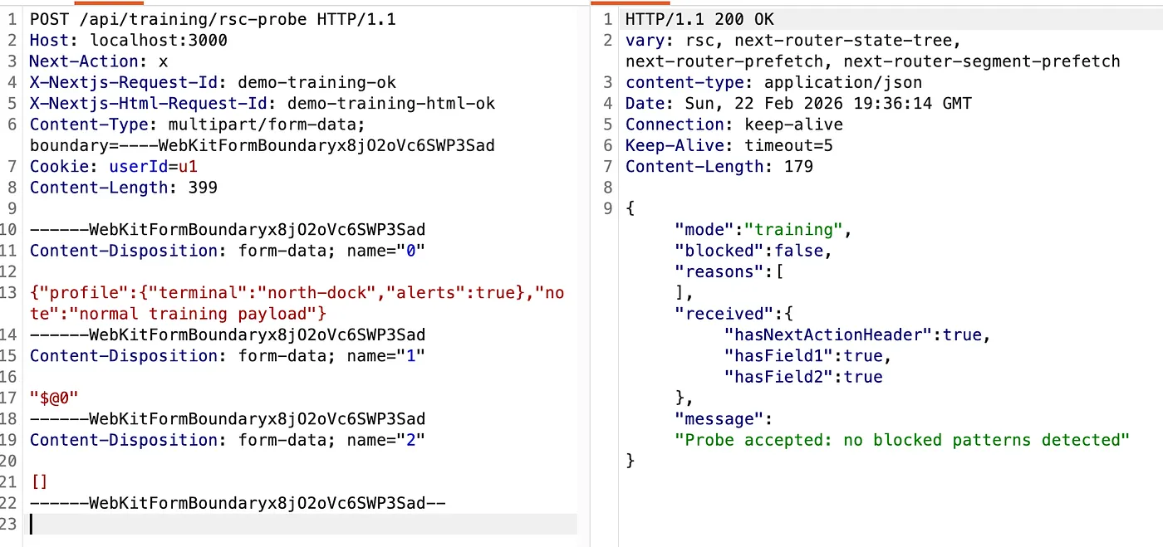1163x547 pixels.
Task: Click the "Probe accepted" message string
Action: point(902,440)
